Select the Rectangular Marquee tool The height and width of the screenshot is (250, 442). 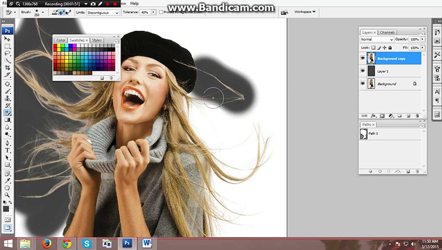[x=7, y=46]
